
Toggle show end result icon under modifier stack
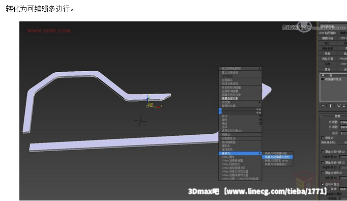[331, 106]
